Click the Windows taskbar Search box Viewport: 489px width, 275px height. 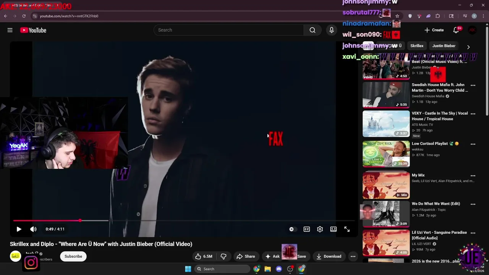click(222, 269)
